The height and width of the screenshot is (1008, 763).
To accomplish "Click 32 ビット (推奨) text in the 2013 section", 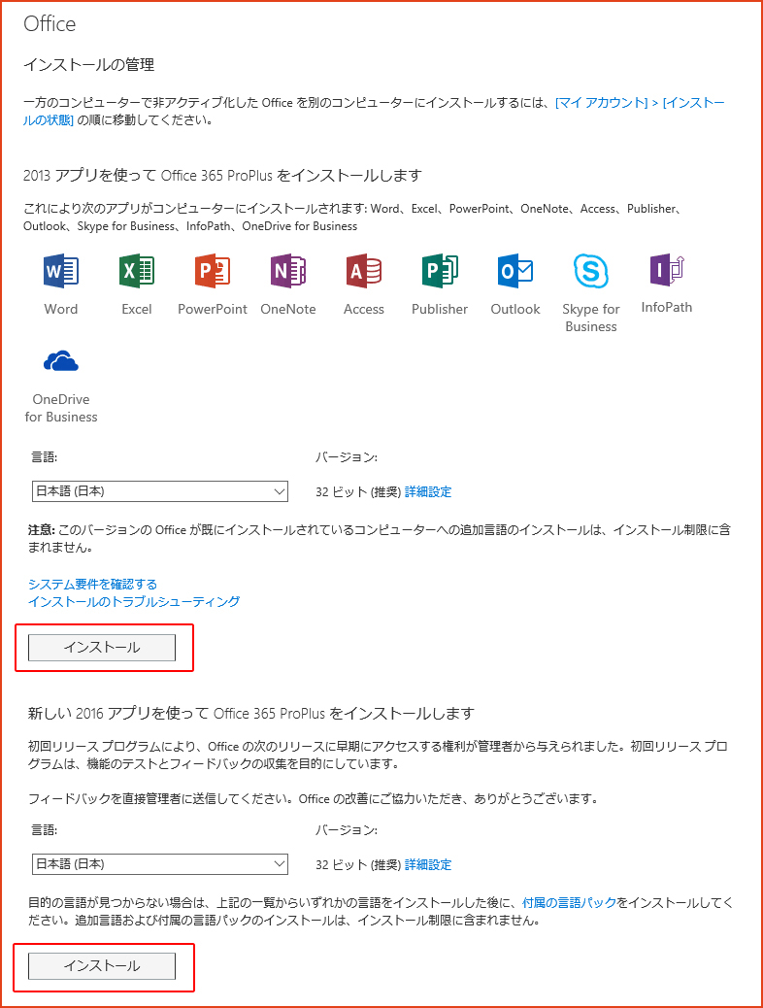I will (358, 491).
